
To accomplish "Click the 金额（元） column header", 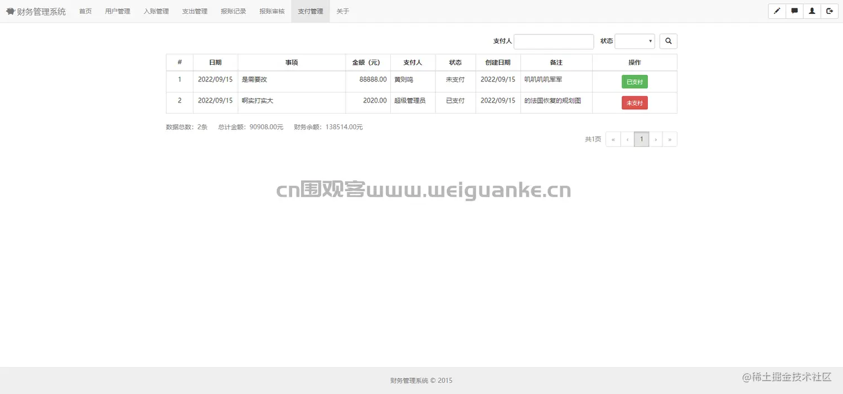I will tap(368, 62).
